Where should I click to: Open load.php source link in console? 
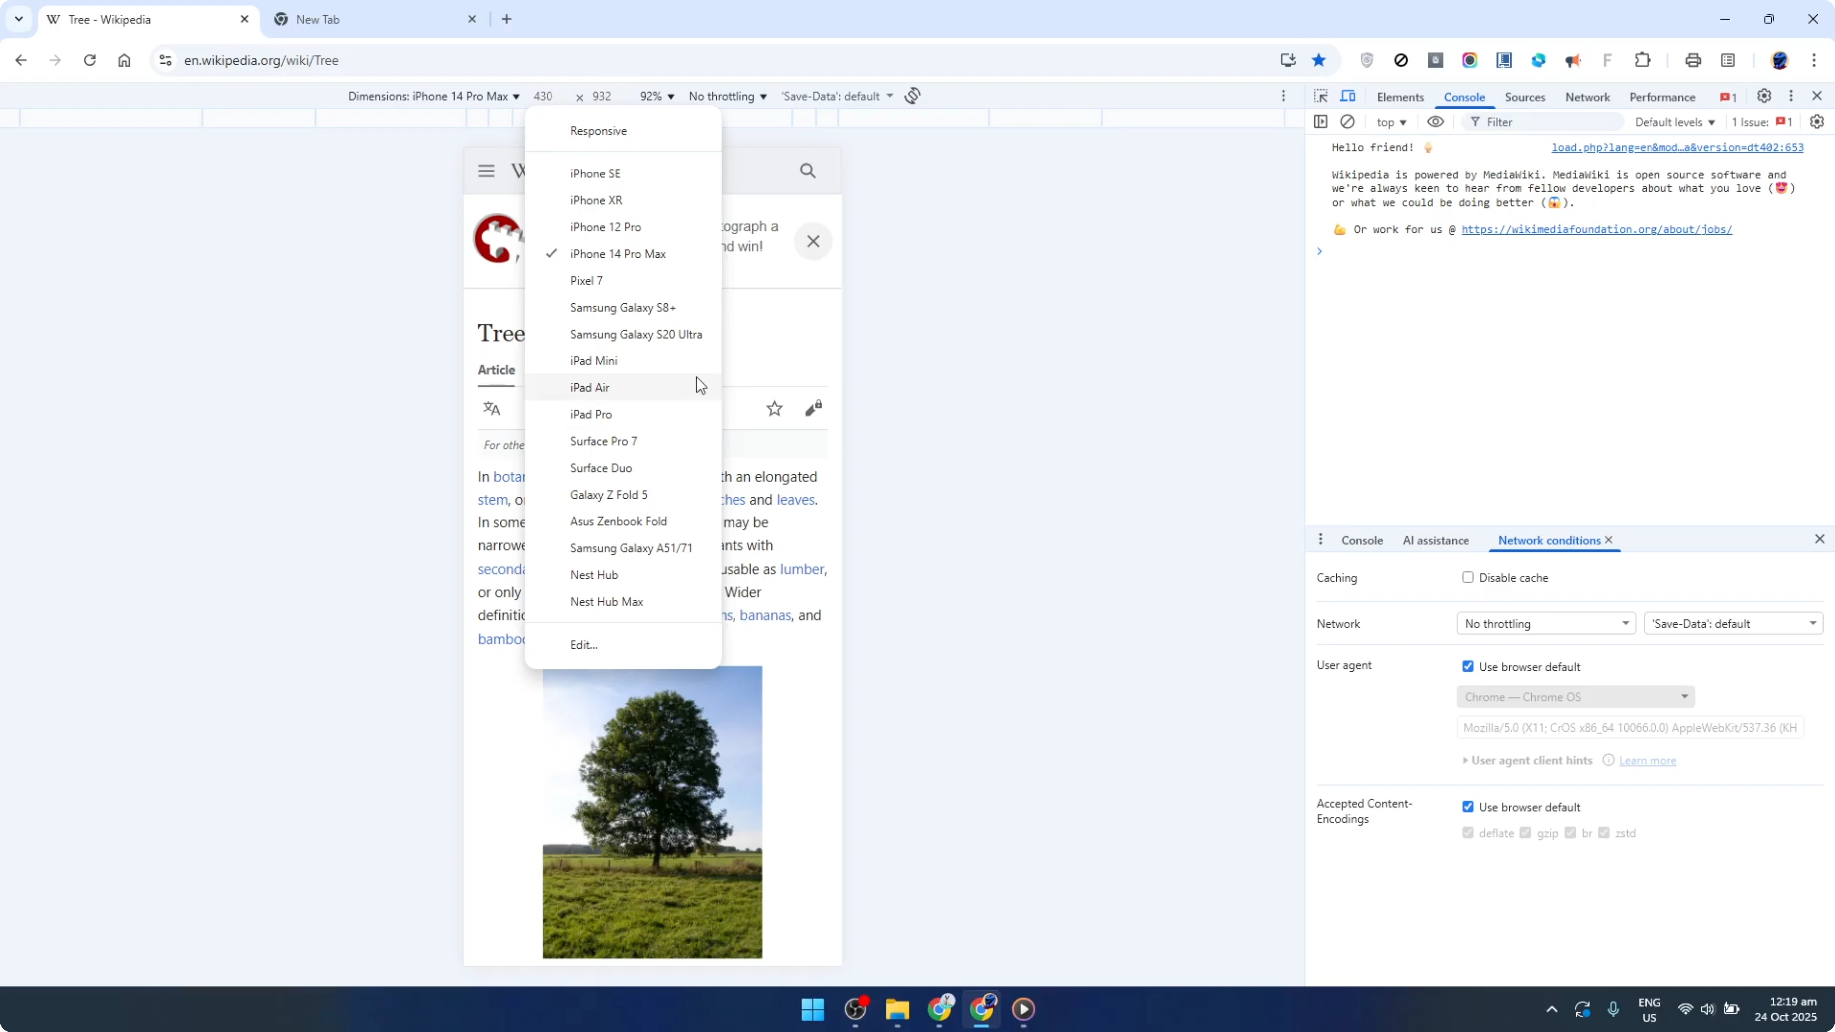(1677, 148)
